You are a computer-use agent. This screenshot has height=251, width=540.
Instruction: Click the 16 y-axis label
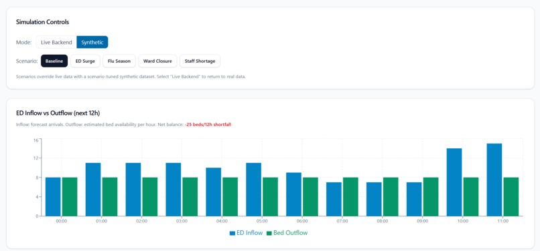coord(36,140)
